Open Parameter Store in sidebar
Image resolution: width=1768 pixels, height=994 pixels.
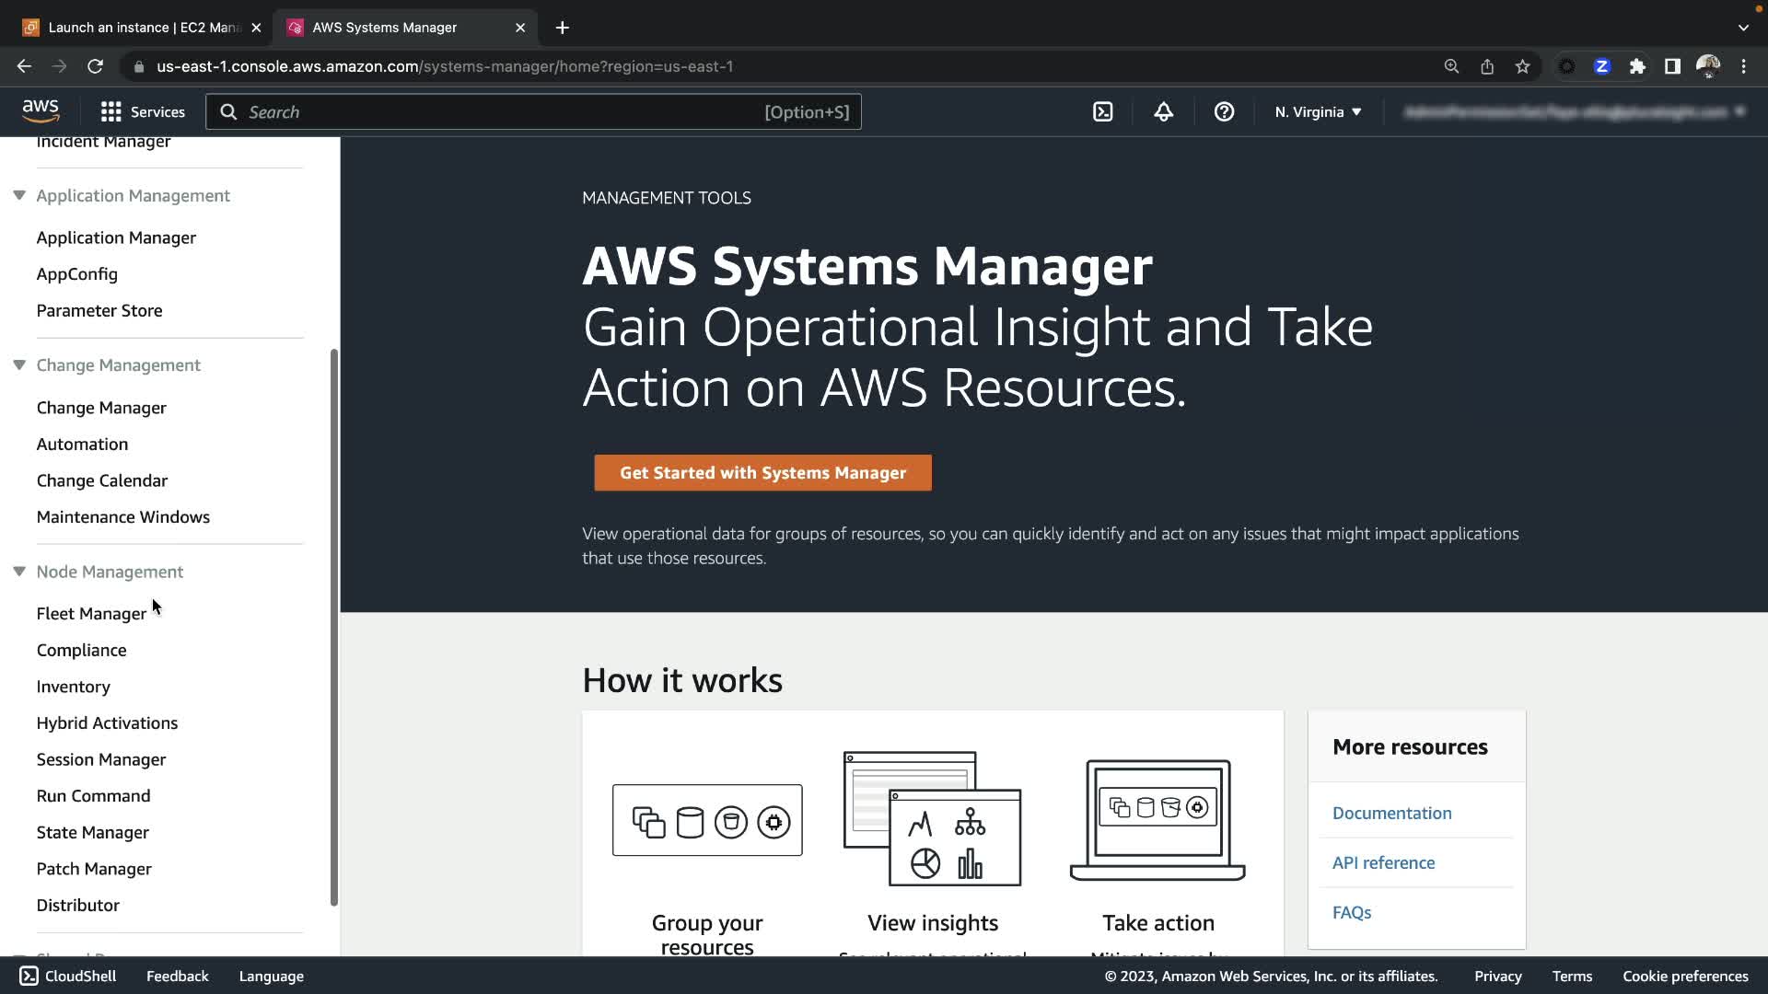tap(99, 311)
